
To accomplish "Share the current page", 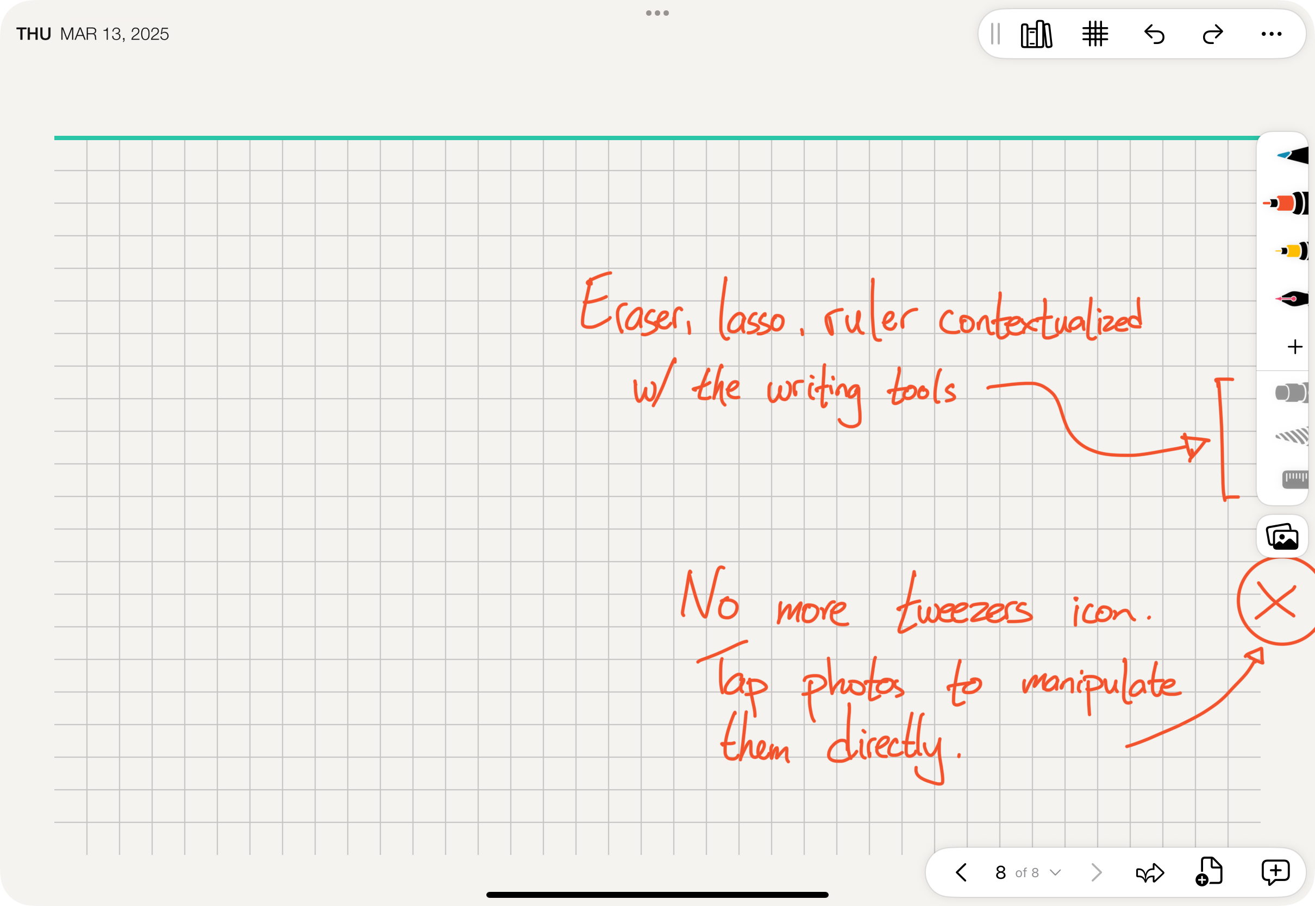I will 1149,872.
